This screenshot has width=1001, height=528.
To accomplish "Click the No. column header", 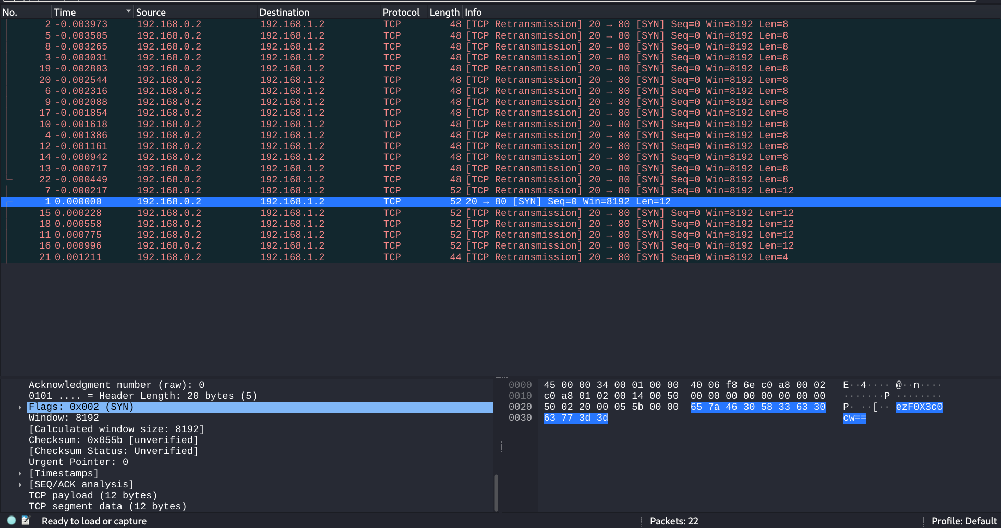I will (x=10, y=12).
